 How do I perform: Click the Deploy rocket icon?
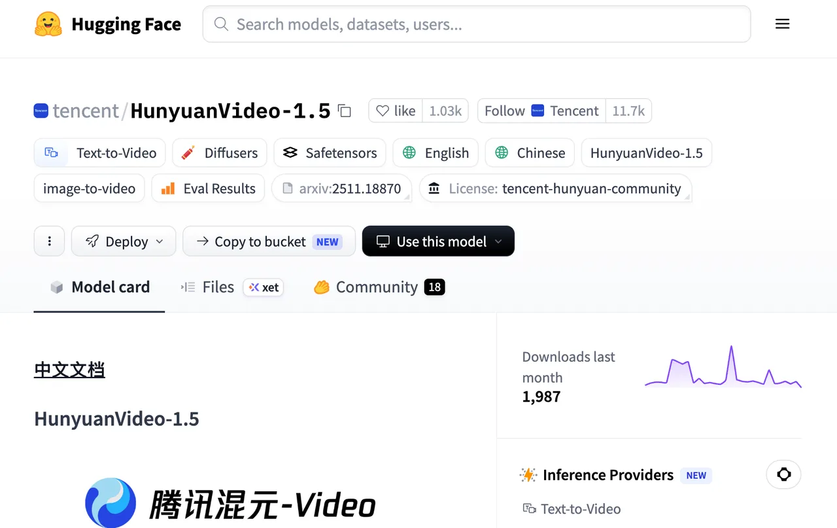tap(92, 241)
